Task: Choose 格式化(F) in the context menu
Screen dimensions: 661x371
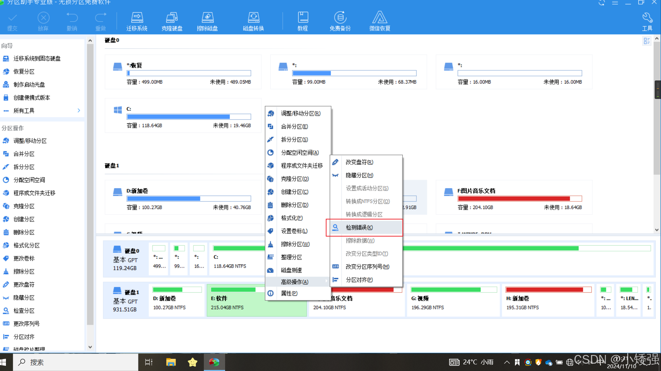Action: click(298, 218)
